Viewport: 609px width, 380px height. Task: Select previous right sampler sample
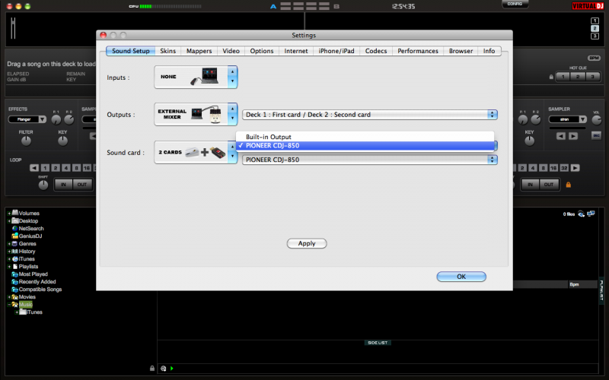560,136
